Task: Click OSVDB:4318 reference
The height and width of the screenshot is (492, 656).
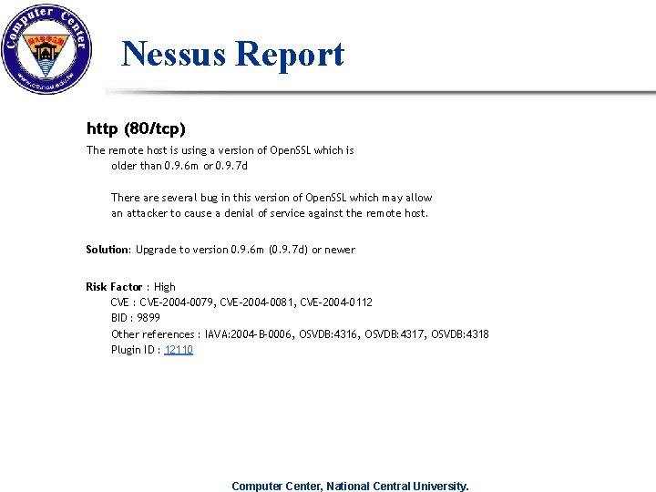Action: click(x=460, y=334)
